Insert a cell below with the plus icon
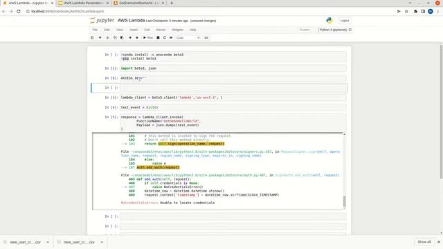Viewport: 443px width, 249px height. coord(100,37)
